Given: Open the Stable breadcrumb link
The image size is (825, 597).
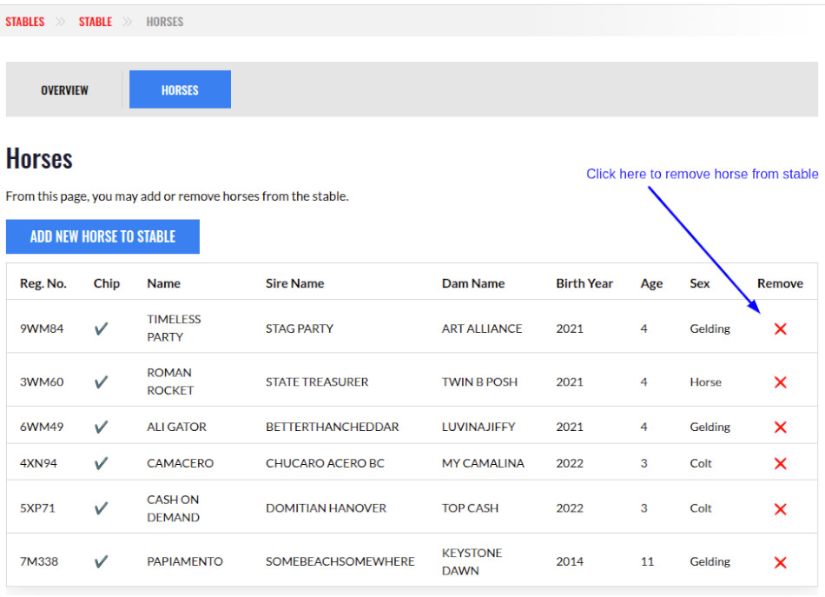Looking at the screenshot, I should [96, 22].
